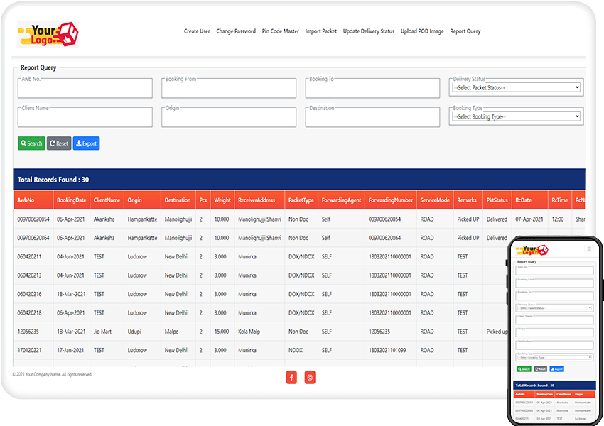The height and width of the screenshot is (426, 604).
Task: Go to Change Password page
Action: tap(236, 31)
